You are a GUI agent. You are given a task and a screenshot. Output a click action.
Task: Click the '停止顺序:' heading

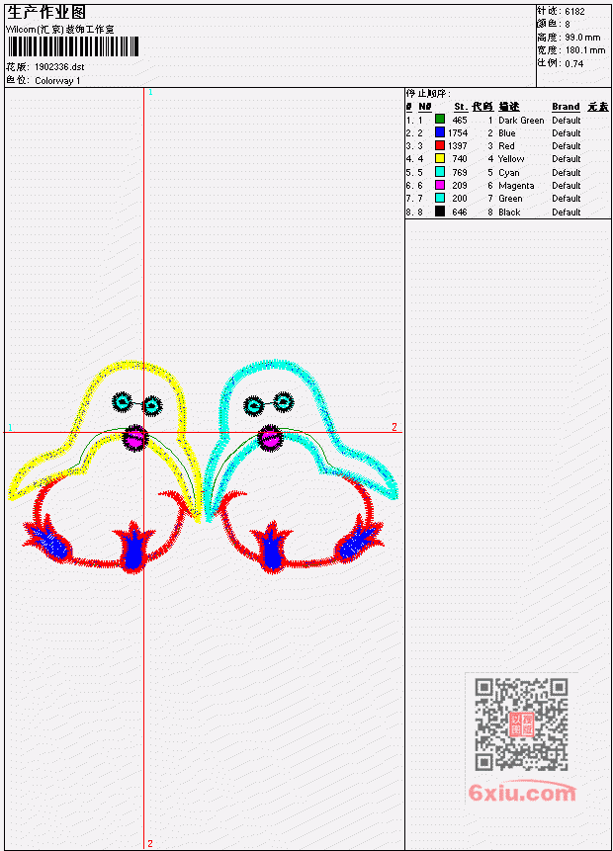(428, 93)
